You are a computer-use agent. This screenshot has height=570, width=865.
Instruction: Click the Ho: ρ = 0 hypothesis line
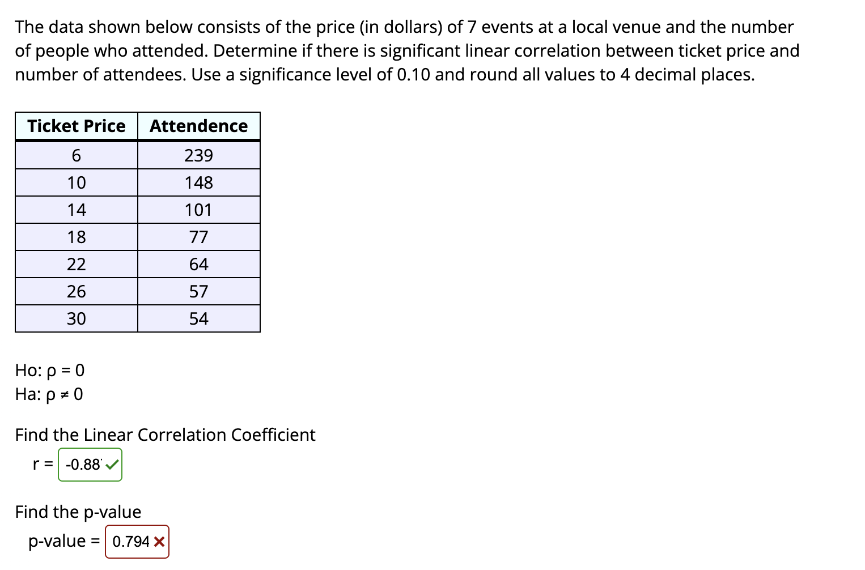tap(49, 371)
